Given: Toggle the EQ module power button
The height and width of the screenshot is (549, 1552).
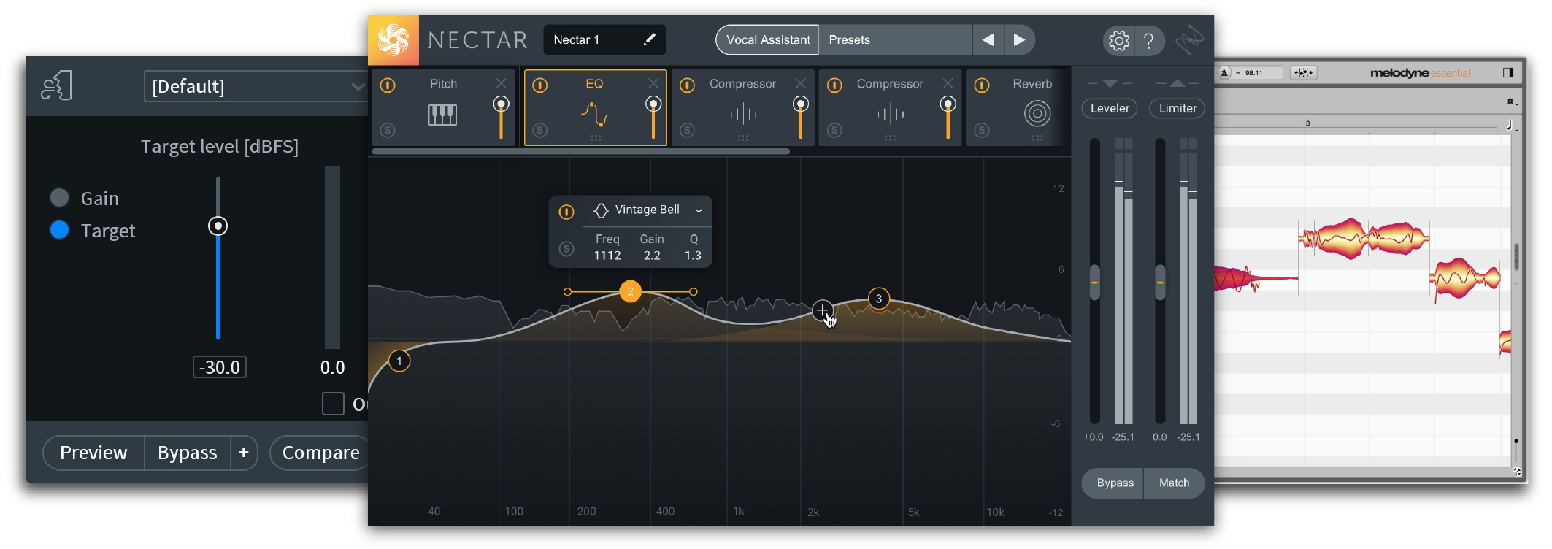Looking at the screenshot, I should click(x=540, y=85).
